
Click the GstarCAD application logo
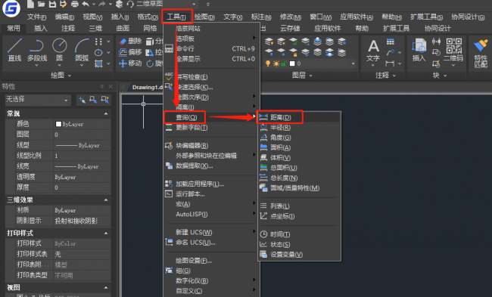point(11,8)
